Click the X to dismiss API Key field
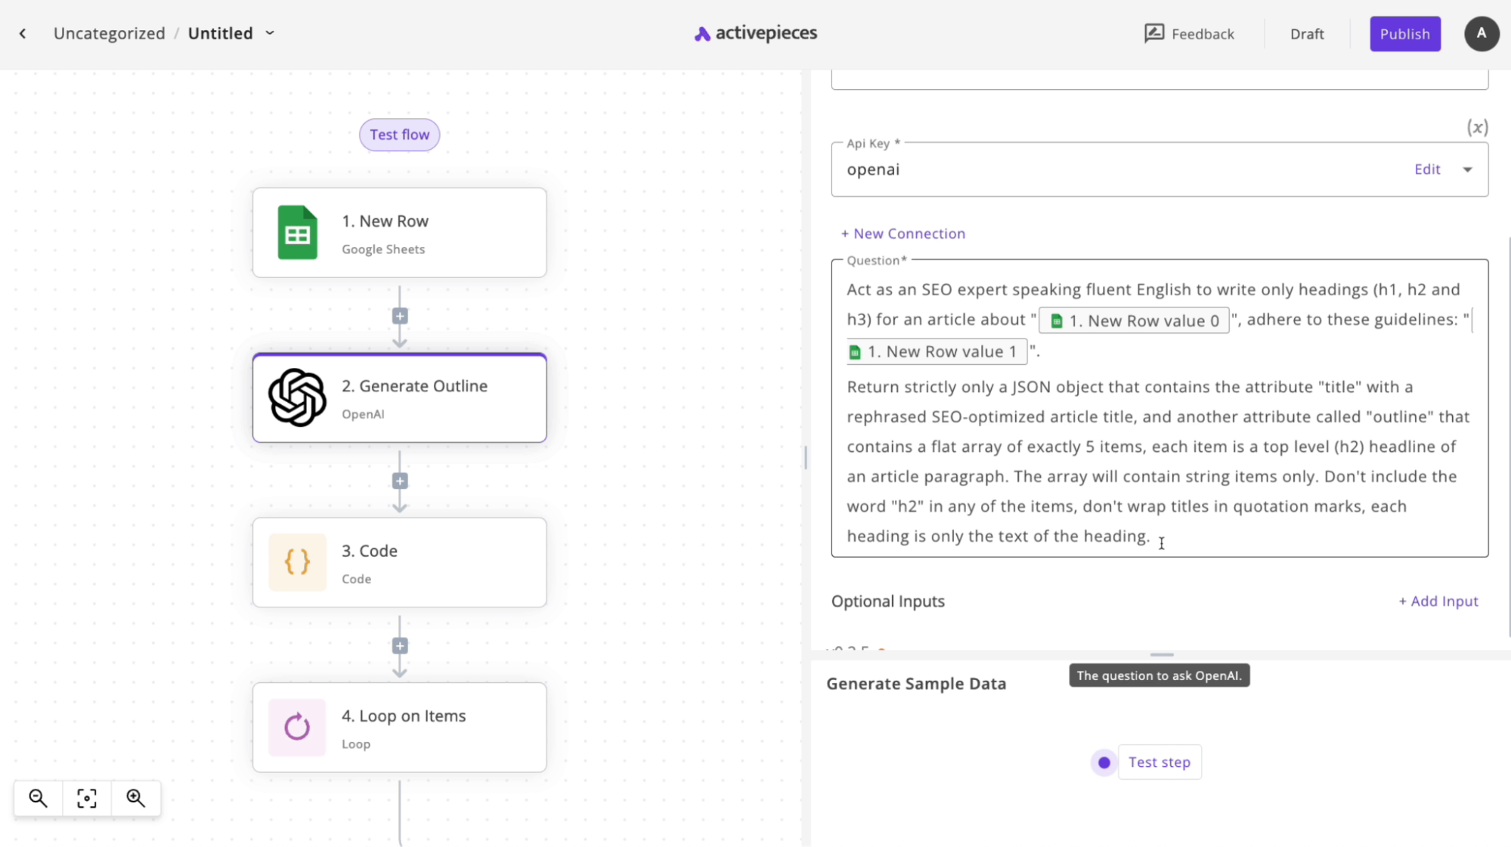Screen dimensions: 1511x847 (1478, 127)
